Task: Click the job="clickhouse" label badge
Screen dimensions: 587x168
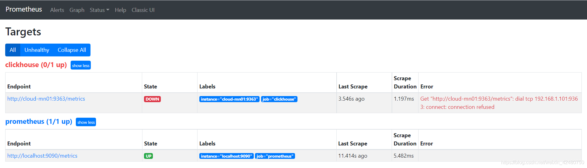Action: [279, 99]
